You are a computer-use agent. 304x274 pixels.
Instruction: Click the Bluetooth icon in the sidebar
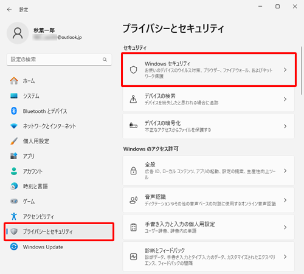pyautogui.click(x=14, y=111)
